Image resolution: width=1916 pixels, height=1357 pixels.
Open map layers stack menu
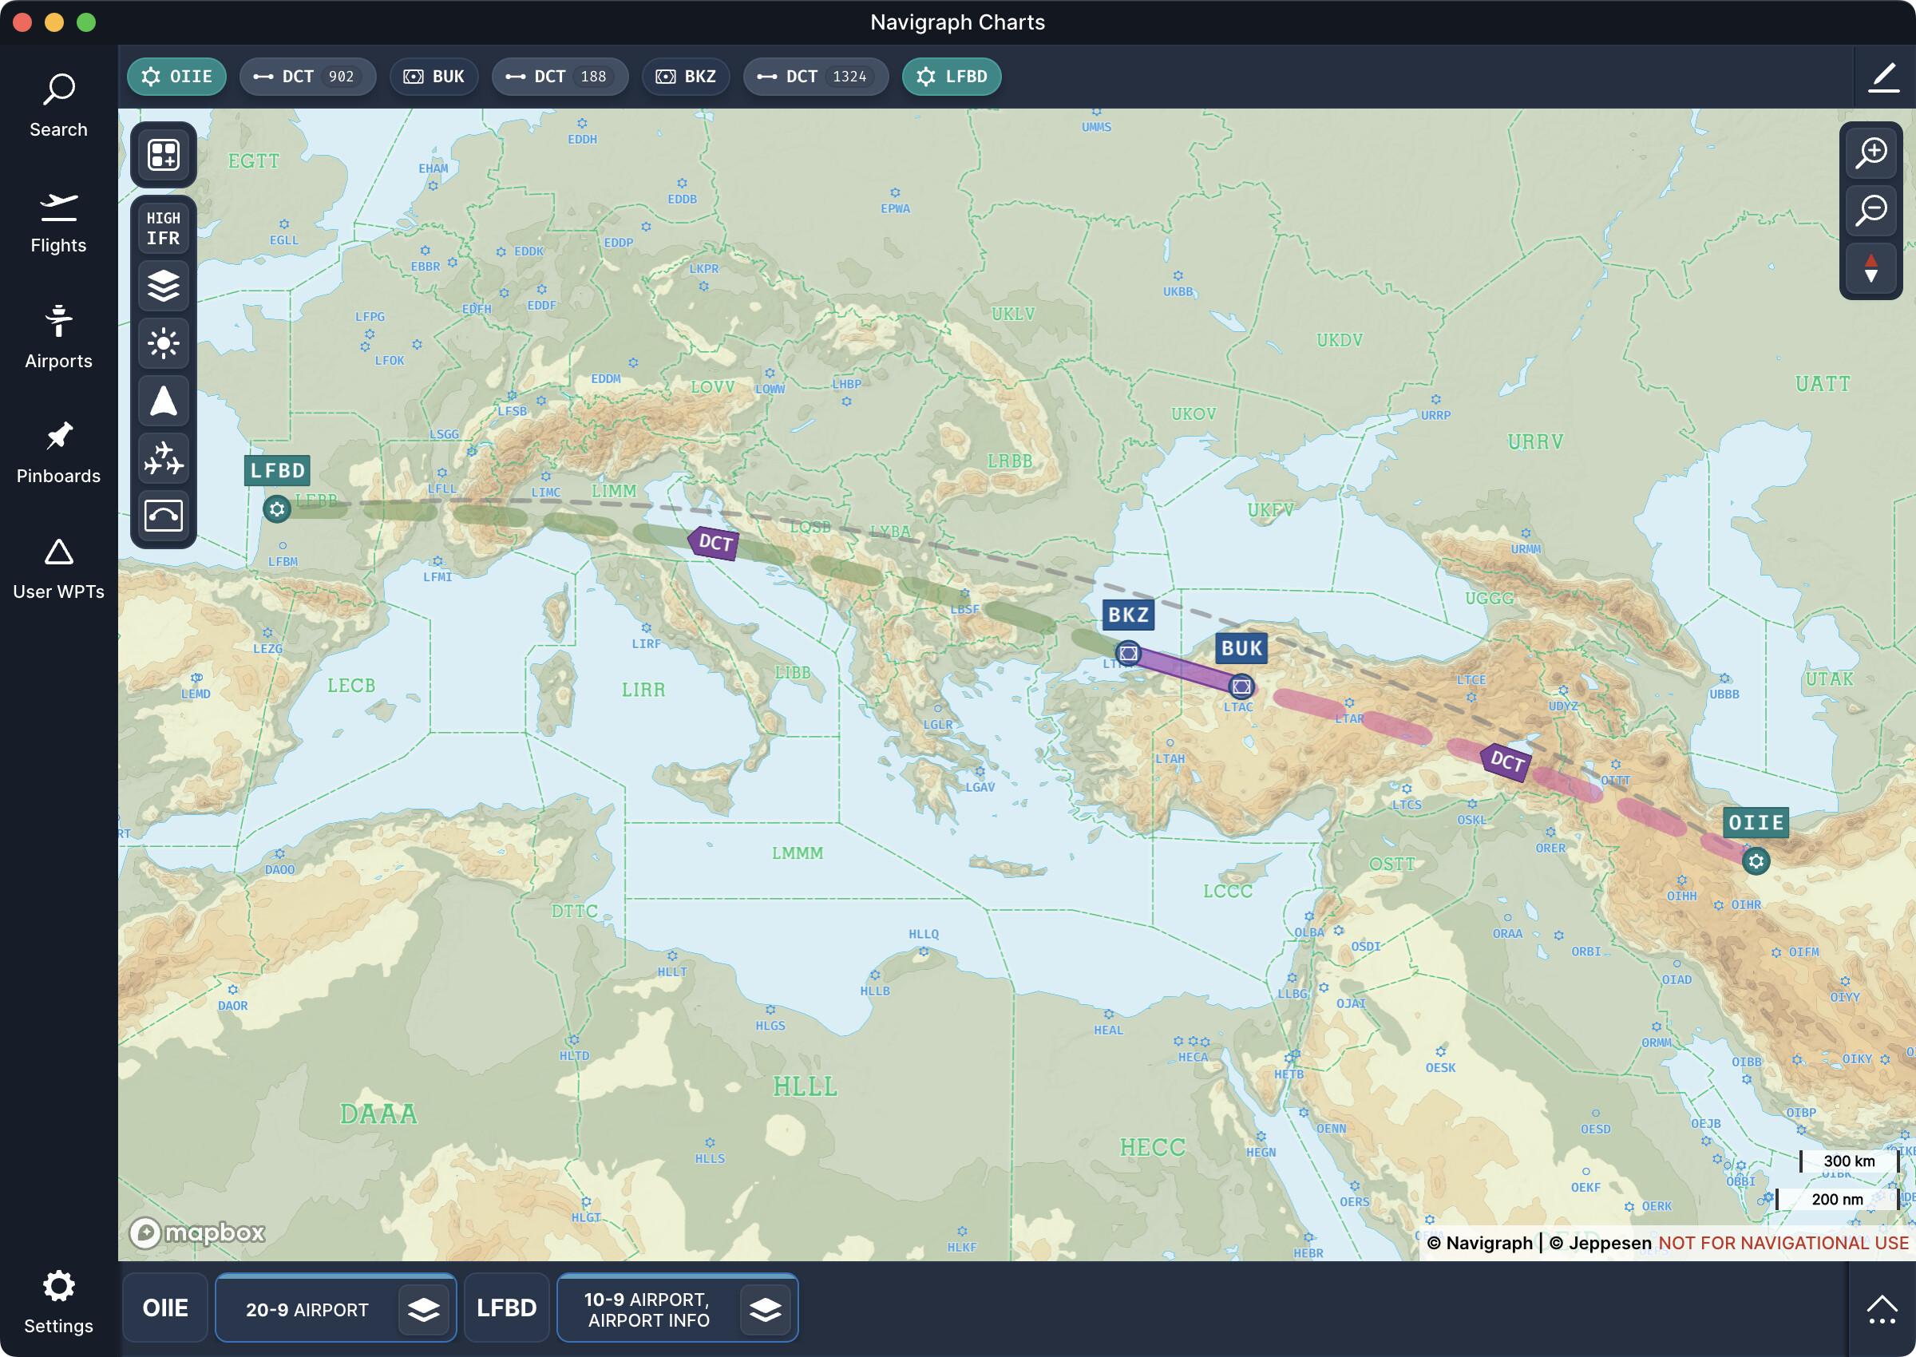click(x=164, y=286)
